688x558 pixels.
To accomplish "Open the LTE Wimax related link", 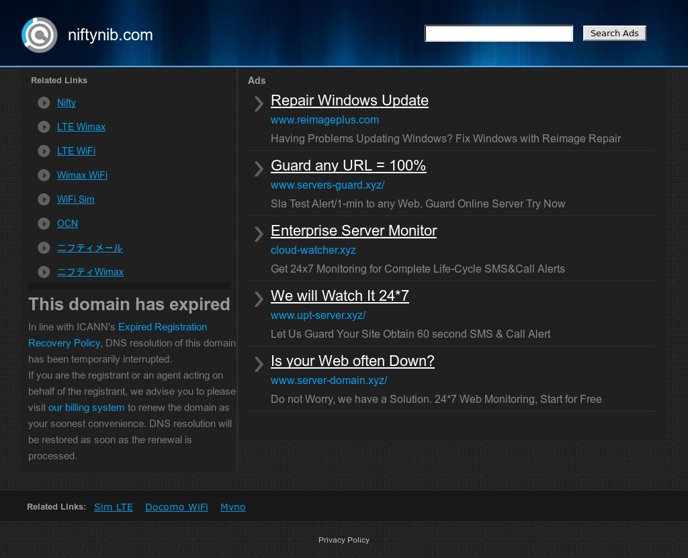I will tap(81, 127).
